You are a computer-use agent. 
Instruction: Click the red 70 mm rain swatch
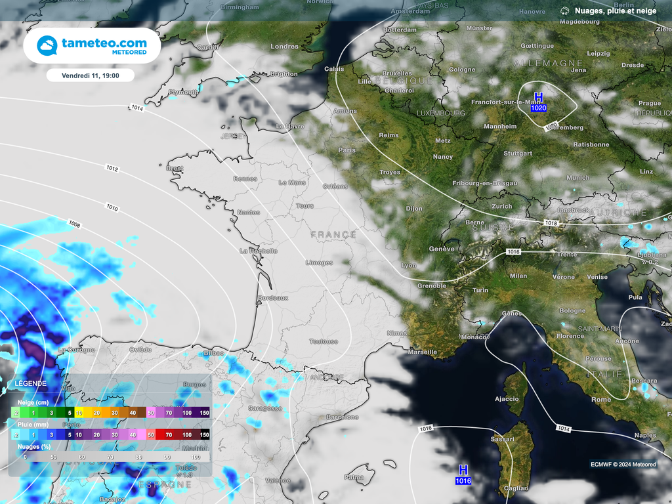click(169, 434)
